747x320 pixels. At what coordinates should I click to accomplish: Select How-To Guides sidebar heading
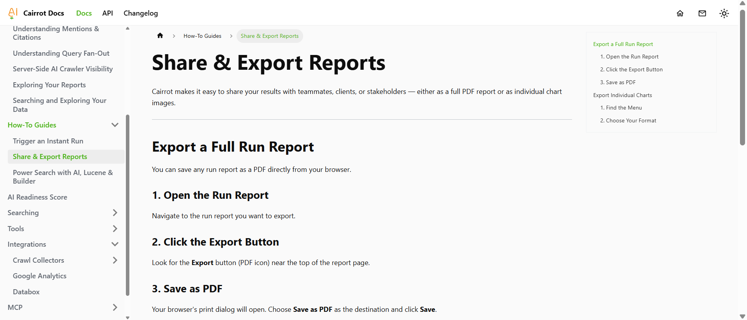pyautogui.click(x=32, y=125)
